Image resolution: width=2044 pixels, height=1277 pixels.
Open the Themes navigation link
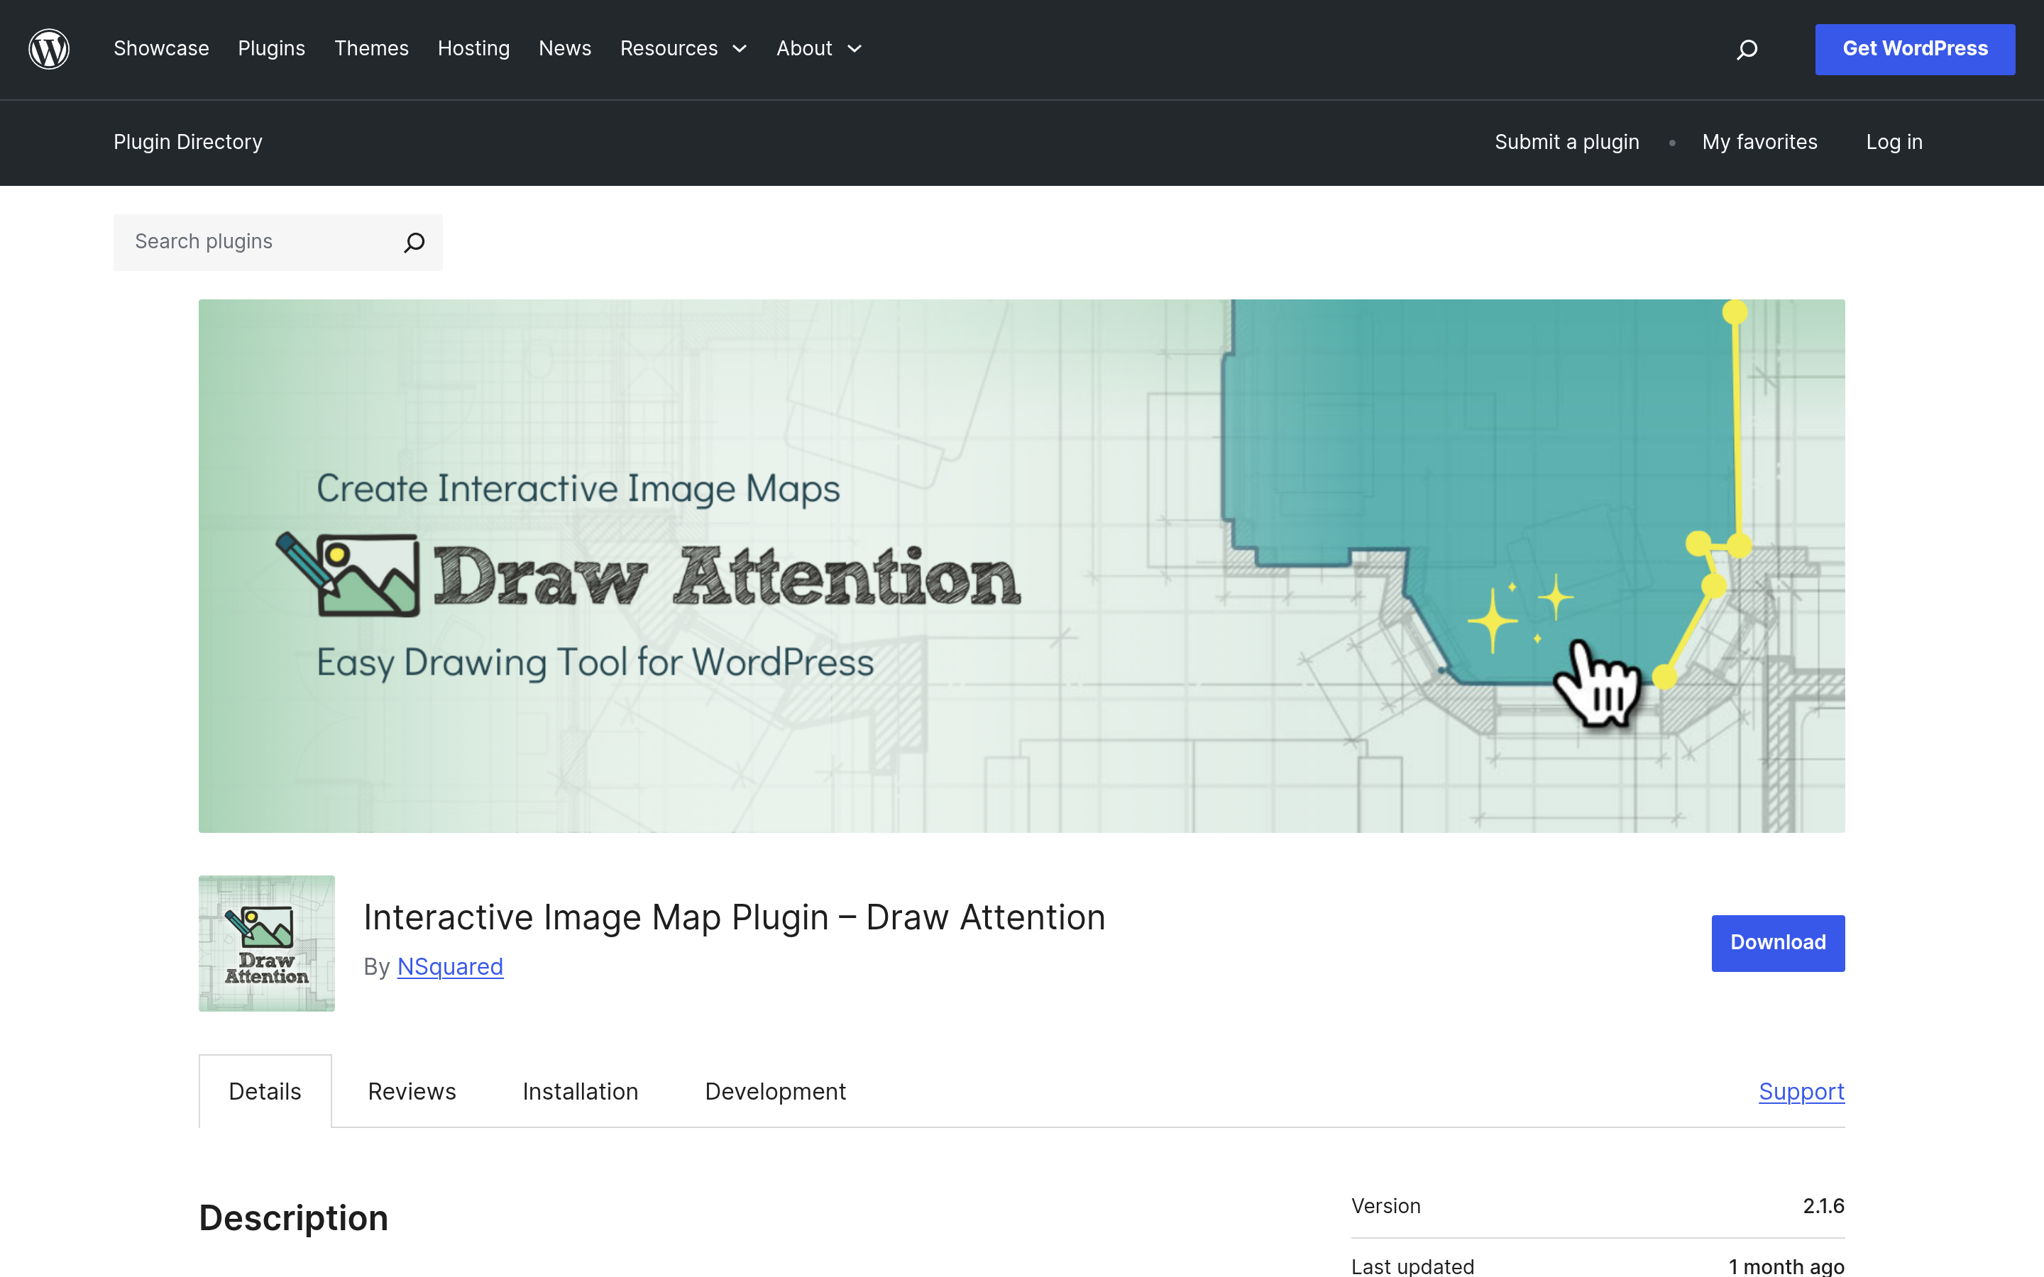coord(372,49)
